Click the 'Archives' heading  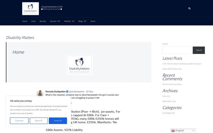(x=170, y=91)
